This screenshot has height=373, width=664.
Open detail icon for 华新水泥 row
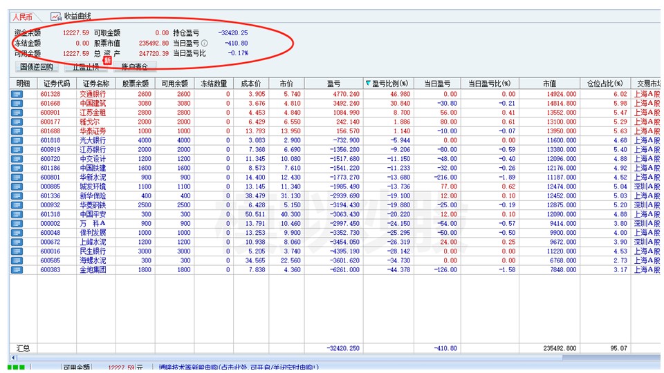pyautogui.click(x=17, y=178)
